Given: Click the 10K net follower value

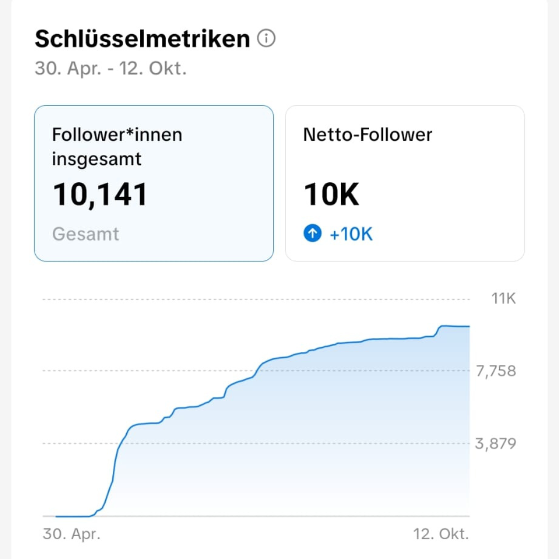Looking at the screenshot, I should click(331, 195).
